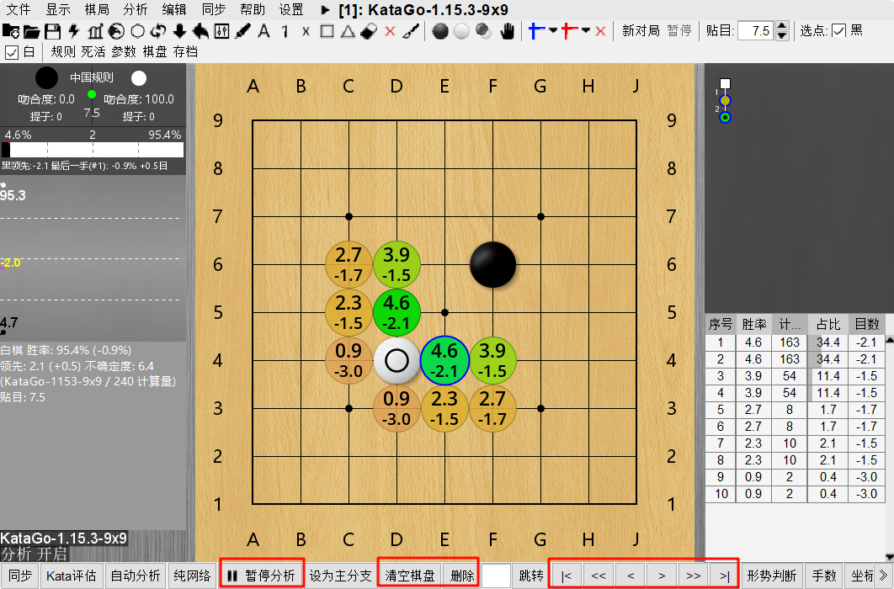This screenshot has height=589, width=894.
Task: Select the black stone placement tool
Action: (440, 31)
